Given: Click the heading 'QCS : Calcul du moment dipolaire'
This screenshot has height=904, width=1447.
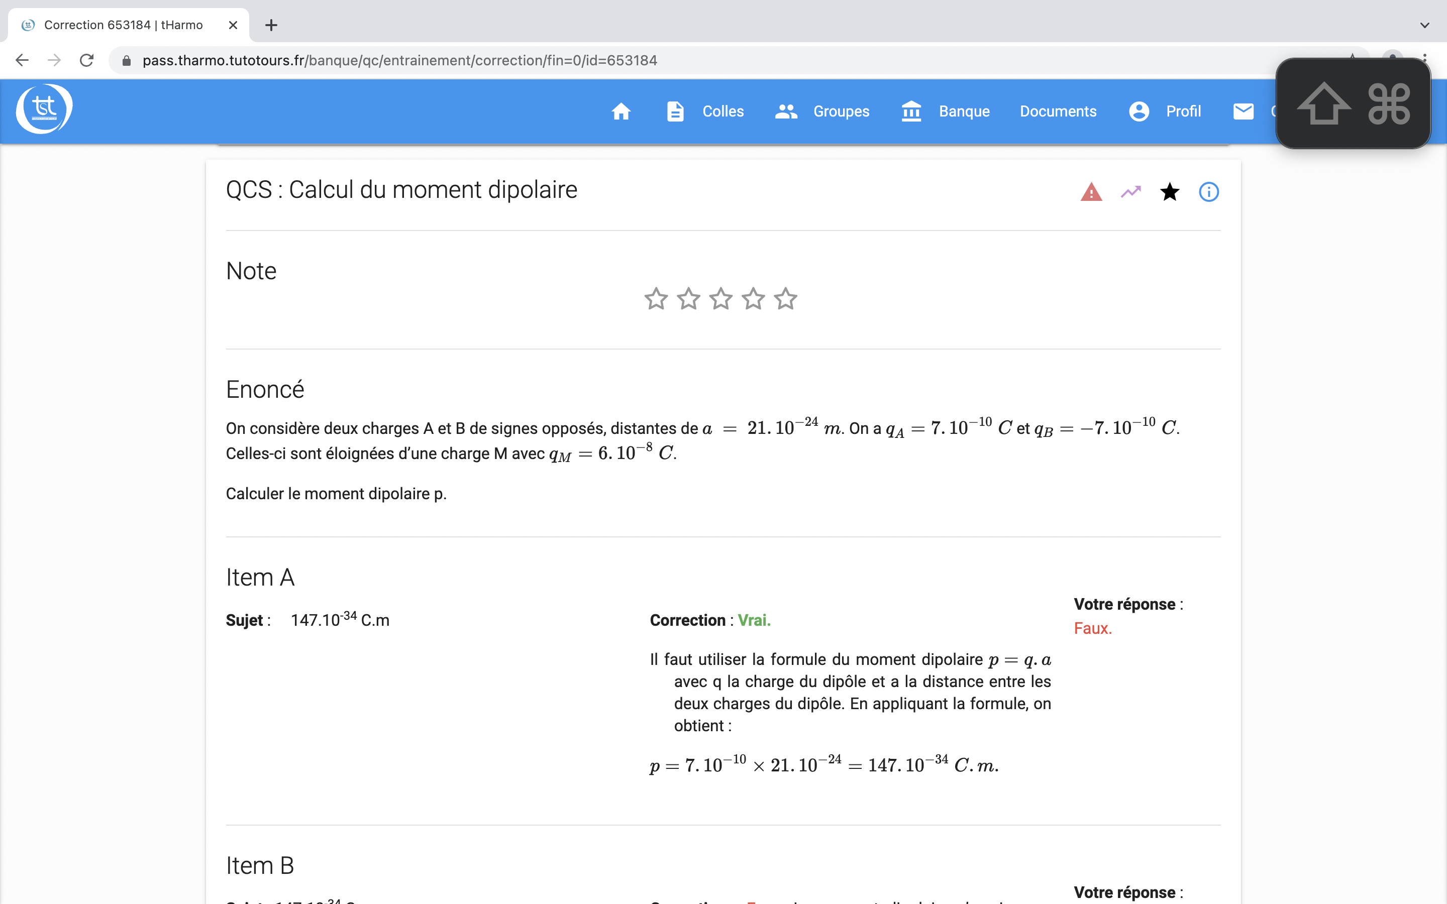Looking at the screenshot, I should tap(401, 190).
